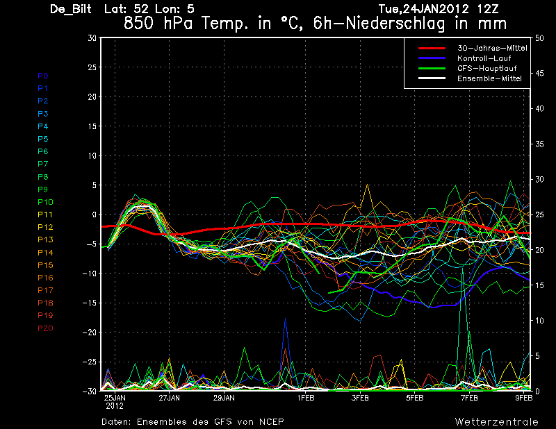The height and width of the screenshot is (429, 556).
Task: Click the 3FEB date axis label
Action: click(360, 398)
